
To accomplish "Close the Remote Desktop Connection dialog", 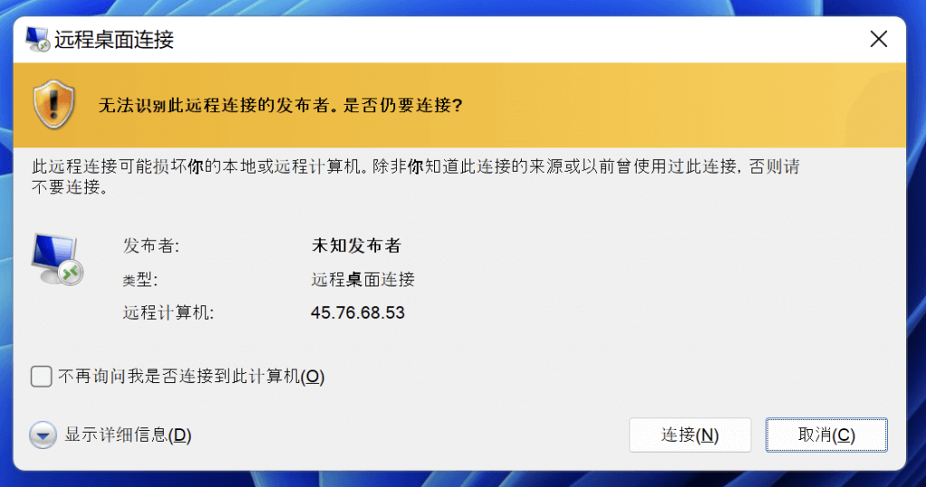I will click(x=877, y=39).
